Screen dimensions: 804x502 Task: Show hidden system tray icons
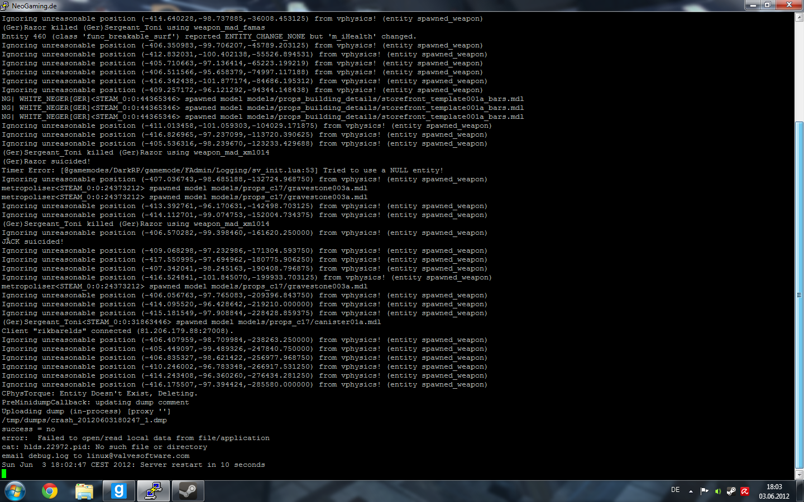(691, 491)
